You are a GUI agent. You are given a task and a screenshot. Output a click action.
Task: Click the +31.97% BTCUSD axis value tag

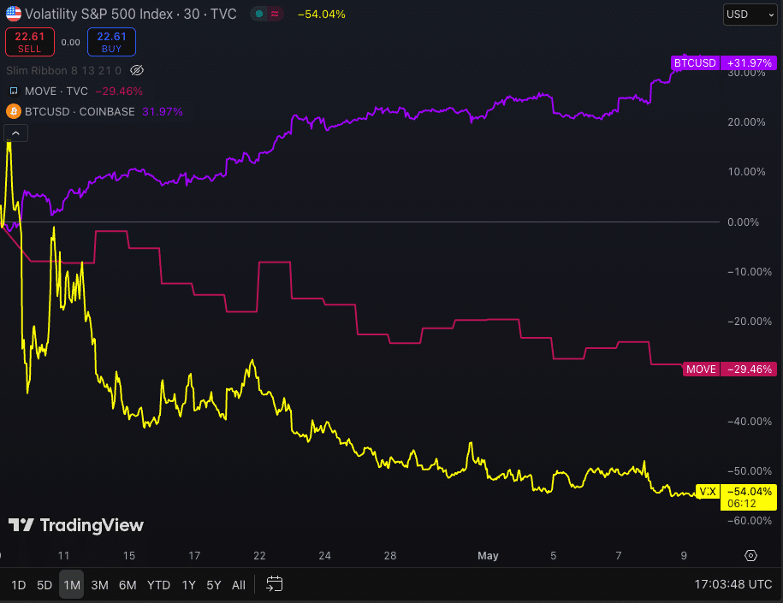tap(749, 63)
